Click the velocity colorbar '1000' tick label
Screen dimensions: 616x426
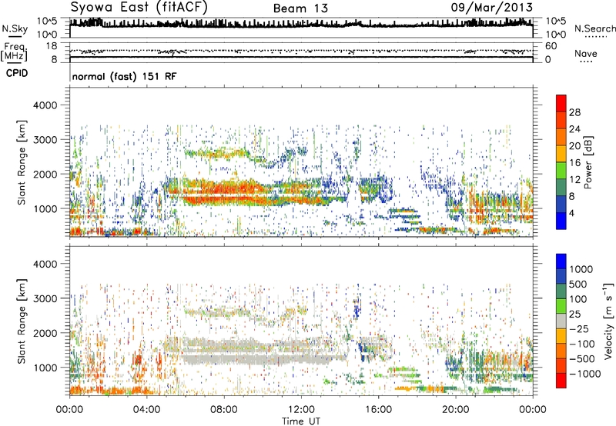click(581, 269)
